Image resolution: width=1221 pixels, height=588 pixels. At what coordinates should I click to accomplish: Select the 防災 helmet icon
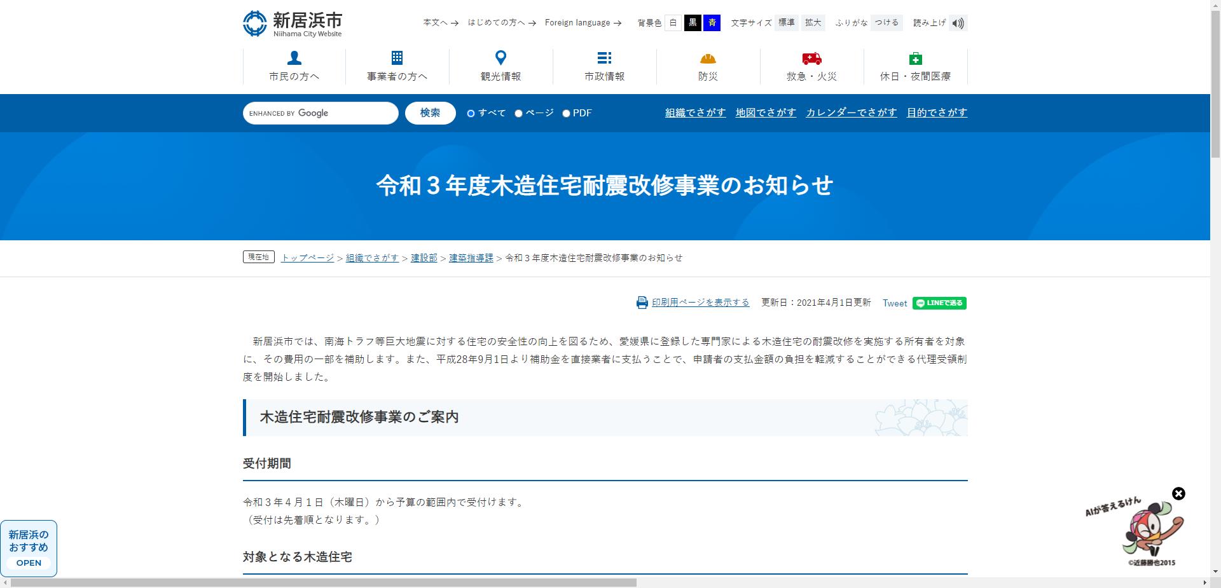click(708, 58)
